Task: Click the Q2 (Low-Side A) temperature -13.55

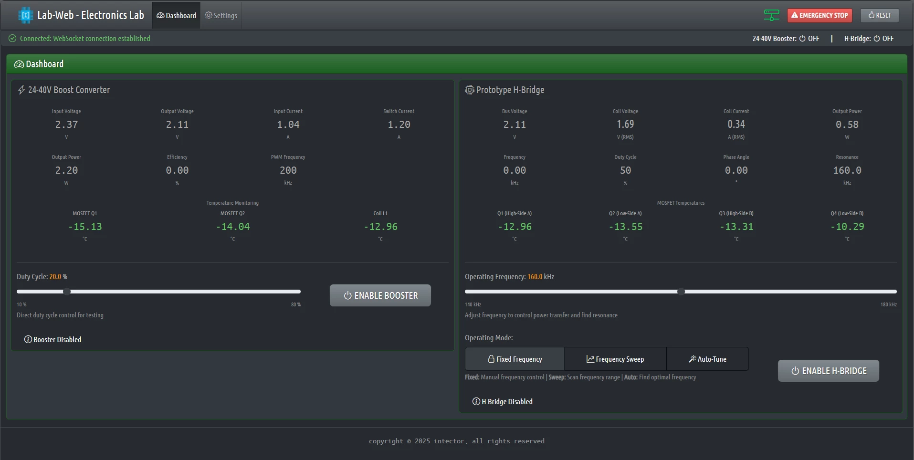Action: (x=625, y=227)
